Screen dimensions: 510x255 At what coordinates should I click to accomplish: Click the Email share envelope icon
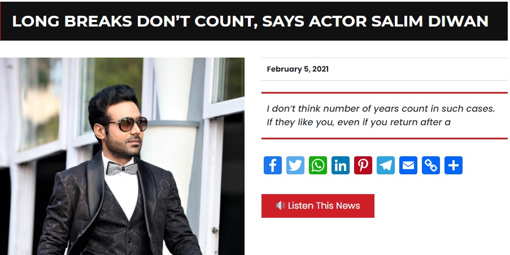(408, 165)
